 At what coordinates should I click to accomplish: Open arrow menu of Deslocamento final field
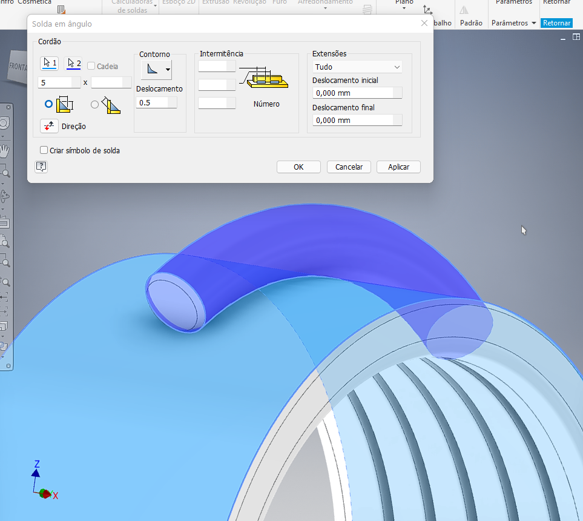(398, 120)
